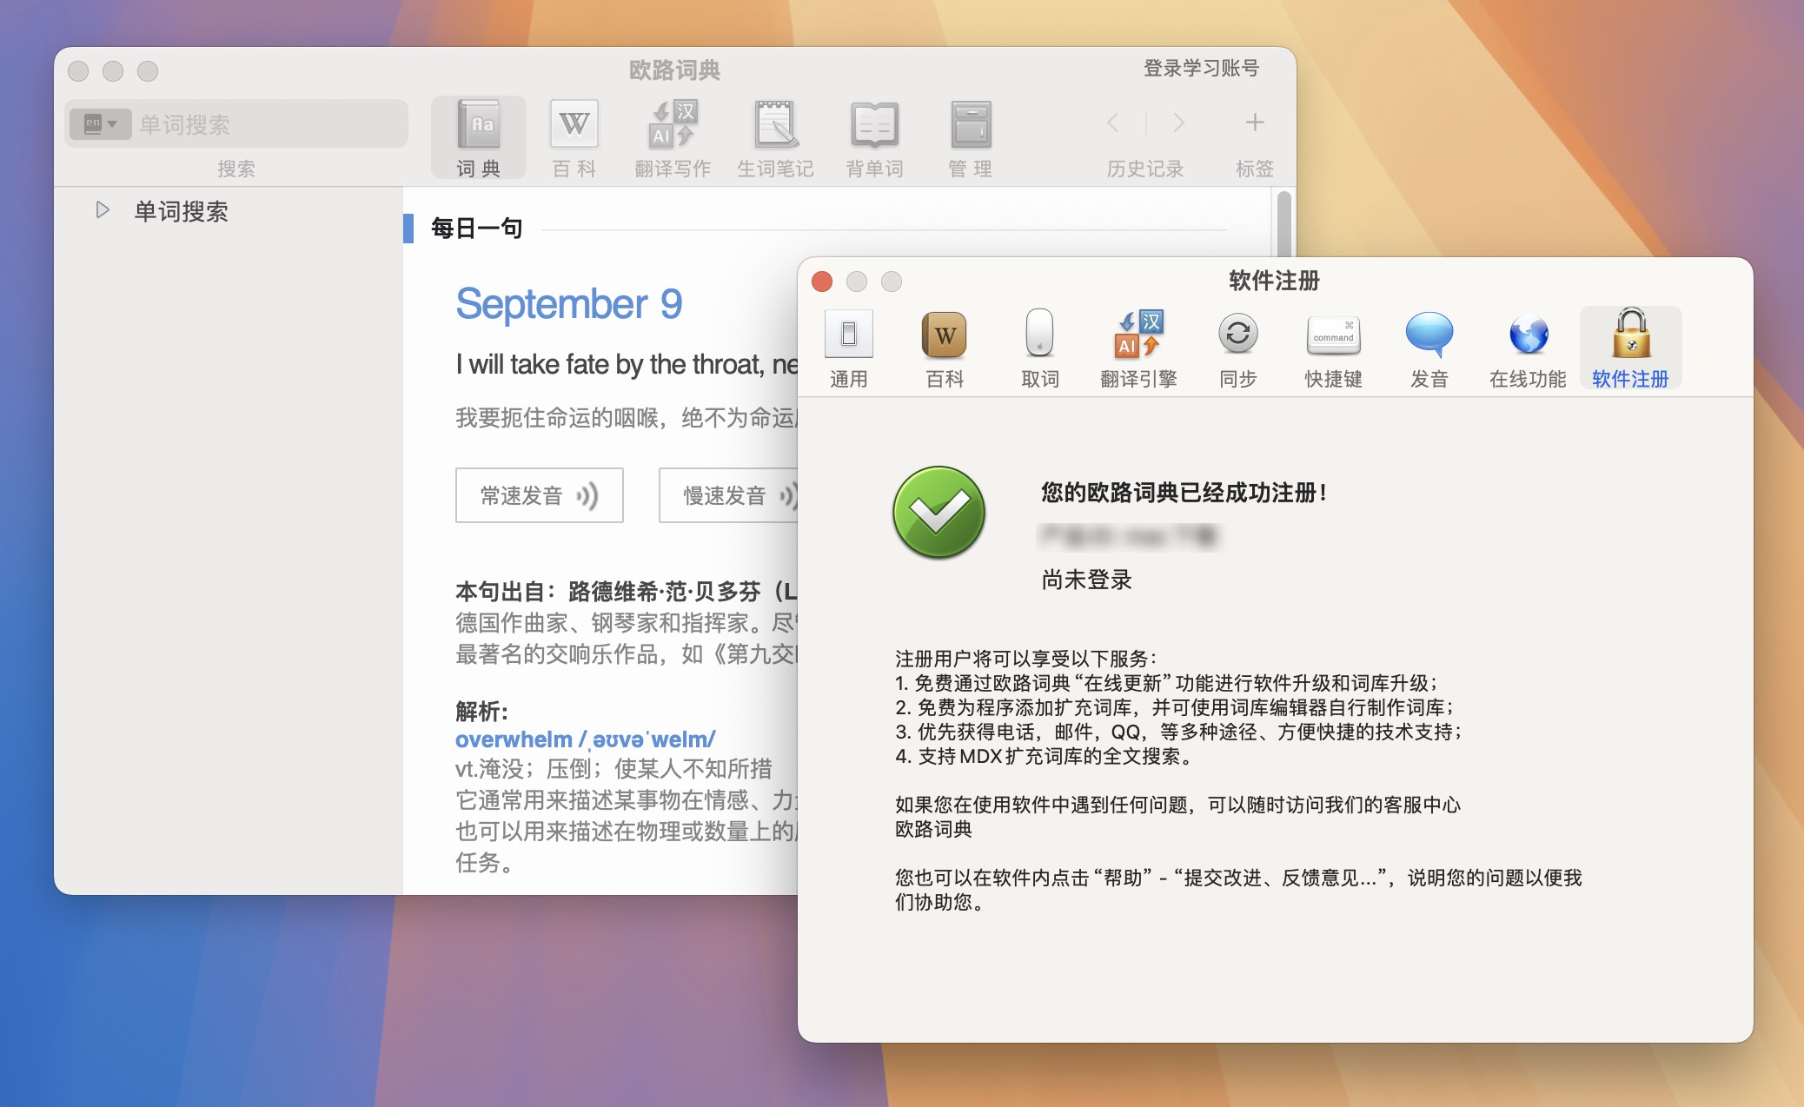1804x1107 pixels.
Task: Click the 注册用户将可以享受以下服务 line
Action: (1025, 659)
